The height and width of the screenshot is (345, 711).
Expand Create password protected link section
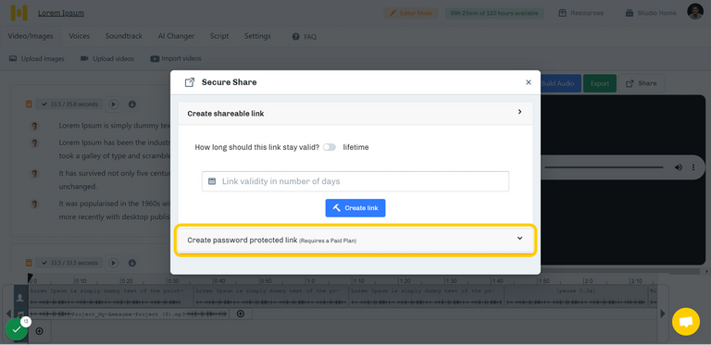(355, 240)
